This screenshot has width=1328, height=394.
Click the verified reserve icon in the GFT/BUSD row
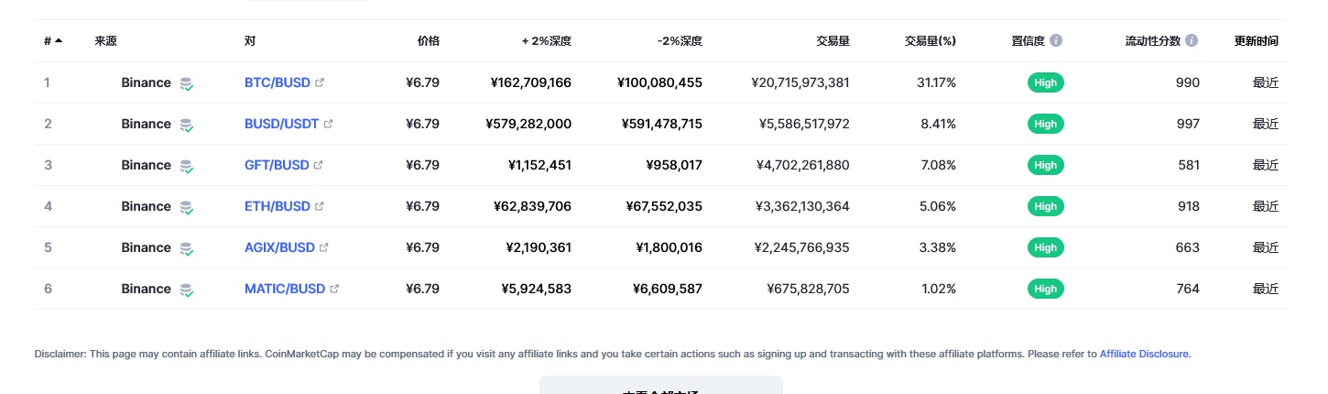(x=186, y=166)
